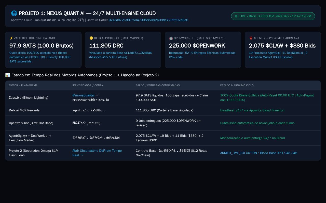326x203 pixels.
Task: Click the ESTADO & PRÓXIMO CICLO column header
Action: point(237,86)
